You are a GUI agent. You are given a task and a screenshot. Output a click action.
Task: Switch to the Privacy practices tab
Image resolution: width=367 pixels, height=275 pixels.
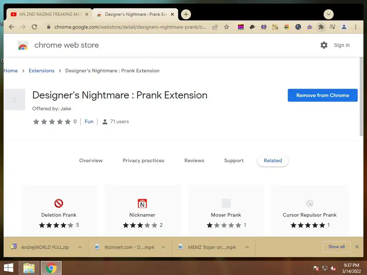coord(143,160)
